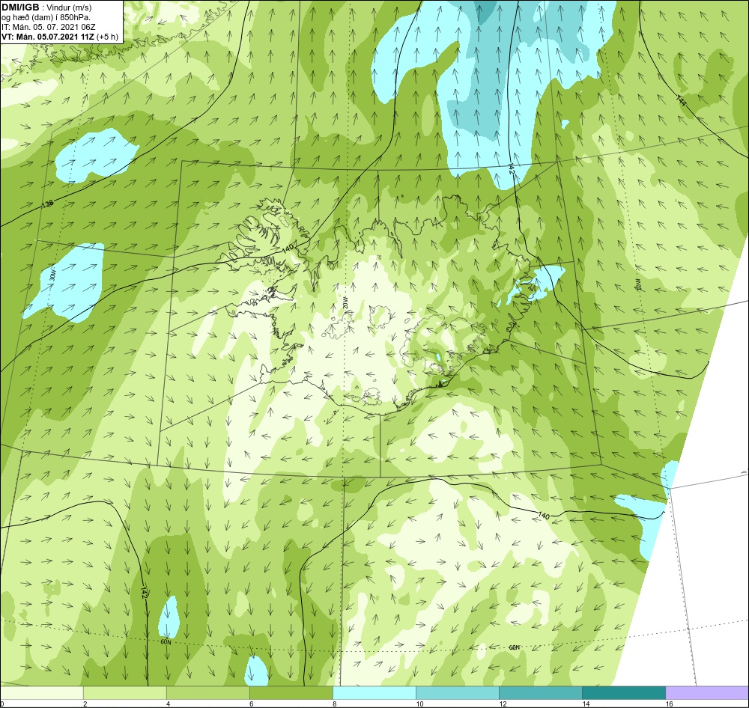Select the palest 0–2 m/s legend swatch
The height and width of the screenshot is (708, 749).
click(x=41, y=693)
